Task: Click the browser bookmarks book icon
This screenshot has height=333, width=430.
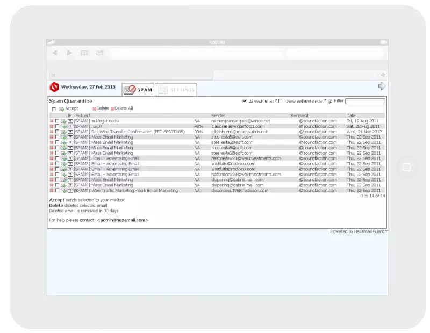Action: tap(84, 53)
